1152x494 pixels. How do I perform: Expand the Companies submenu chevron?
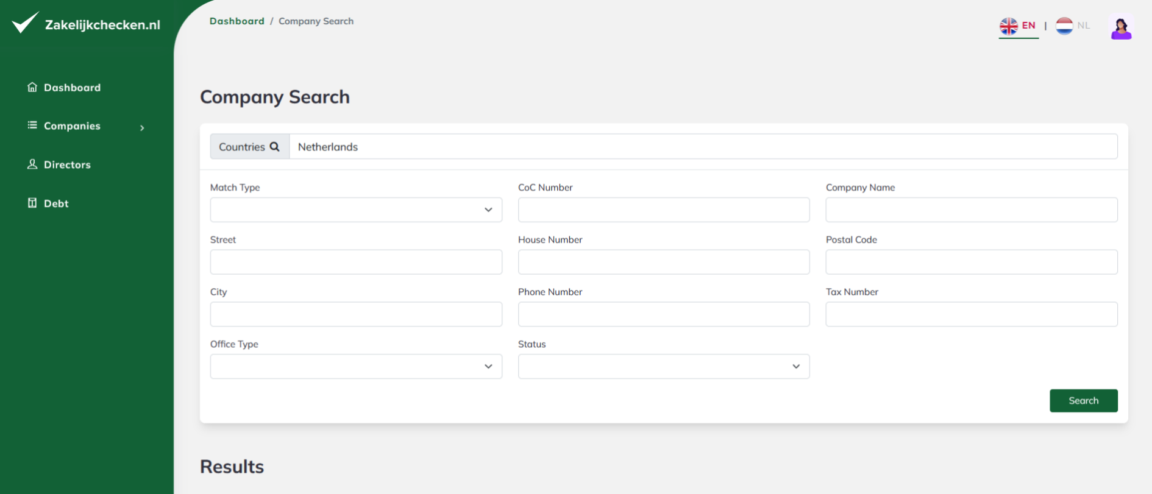pyautogui.click(x=142, y=127)
